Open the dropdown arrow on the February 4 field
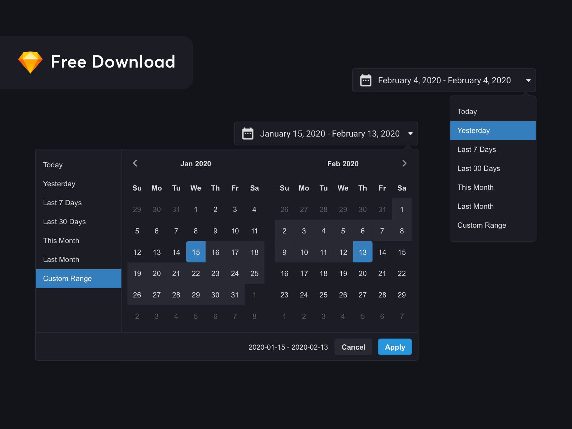572x429 pixels. (x=528, y=80)
